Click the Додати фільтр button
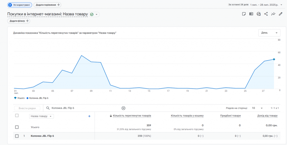The height and width of the screenshot is (145, 287). pos(19,21)
